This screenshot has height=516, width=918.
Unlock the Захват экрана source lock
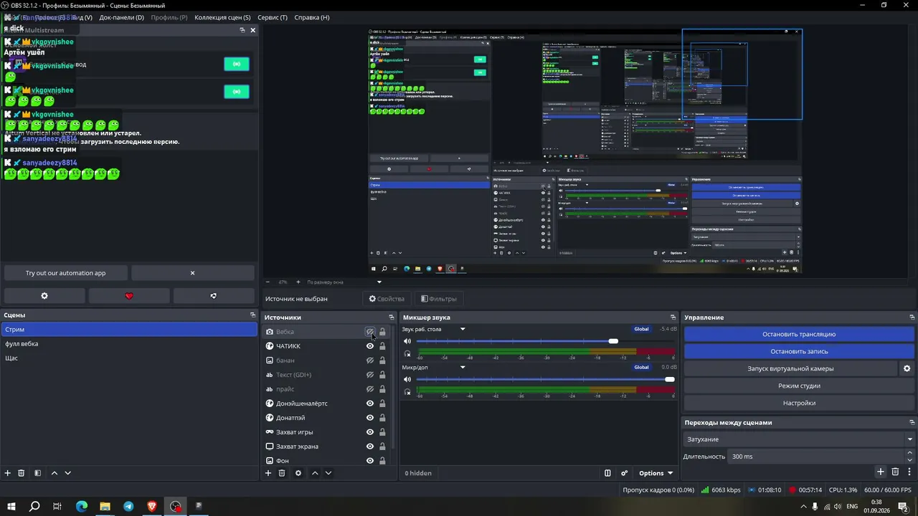pos(382,446)
